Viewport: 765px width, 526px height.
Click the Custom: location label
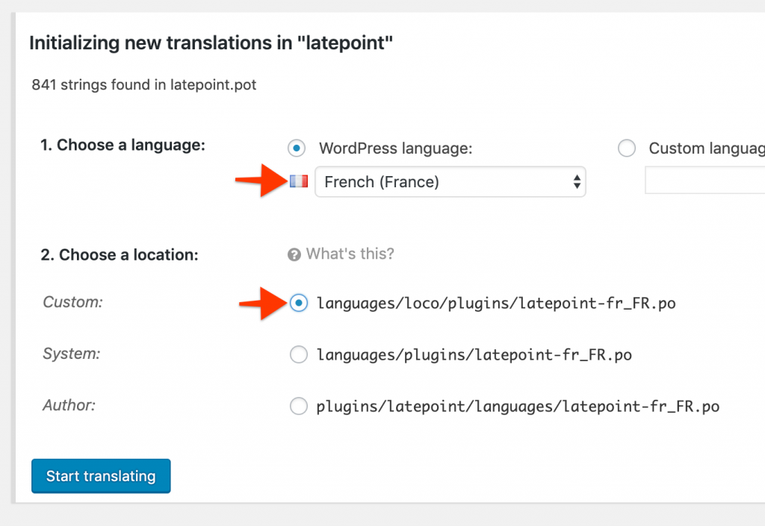(x=73, y=302)
